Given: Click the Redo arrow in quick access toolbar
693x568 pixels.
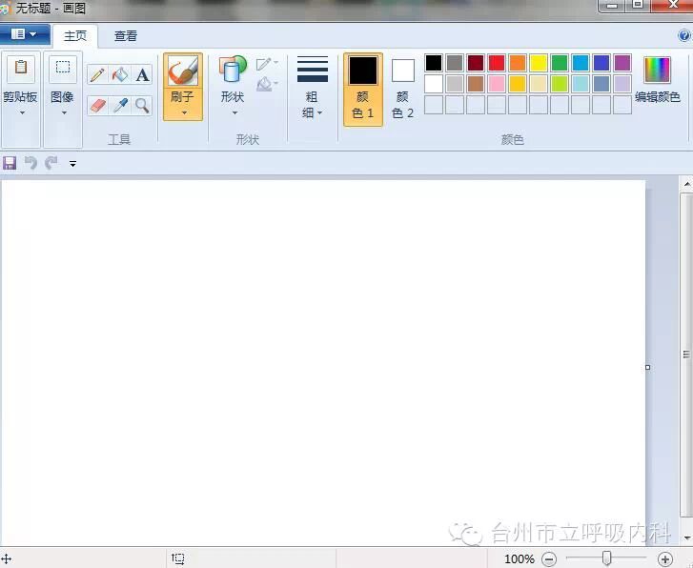Looking at the screenshot, I should coord(51,163).
